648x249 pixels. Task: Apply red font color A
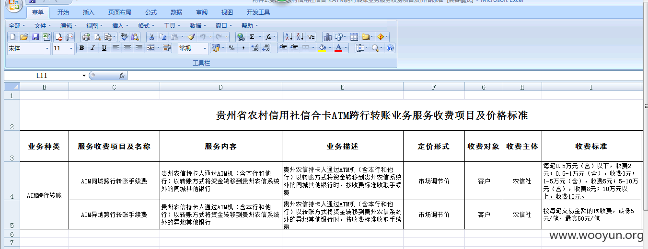tap(339, 48)
